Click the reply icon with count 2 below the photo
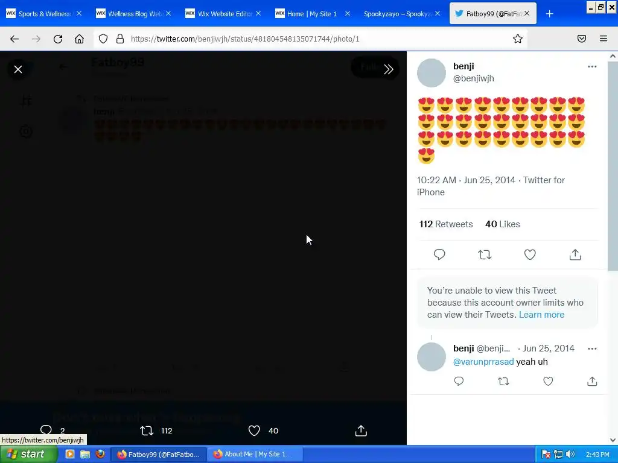Viewport: 618px width, 463px height. tap(46, 430)
